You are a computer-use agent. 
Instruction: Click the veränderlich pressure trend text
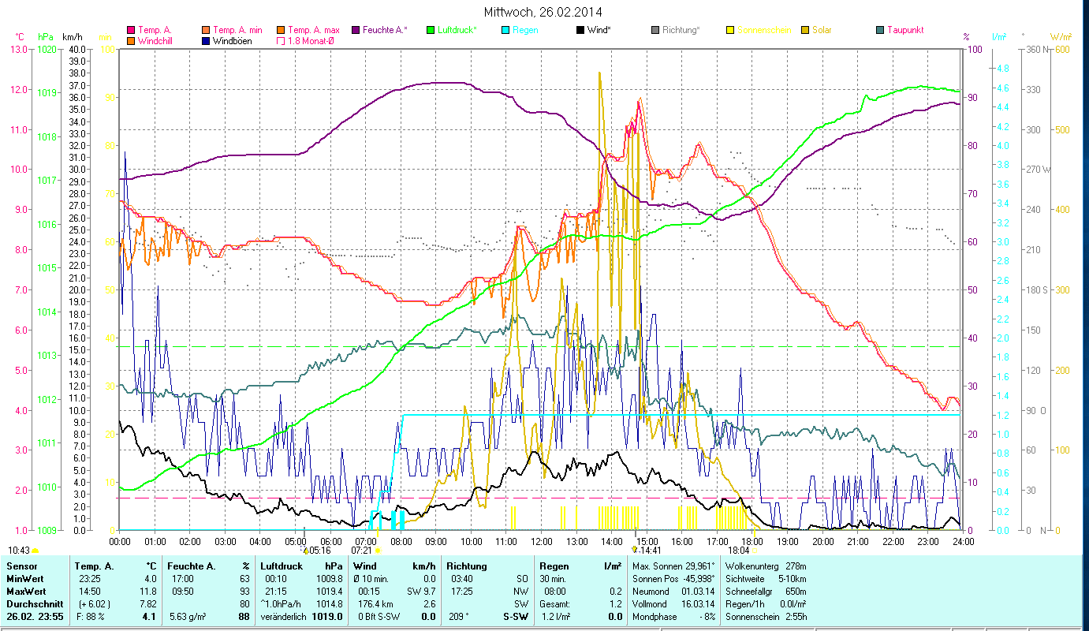pos(283,617)
